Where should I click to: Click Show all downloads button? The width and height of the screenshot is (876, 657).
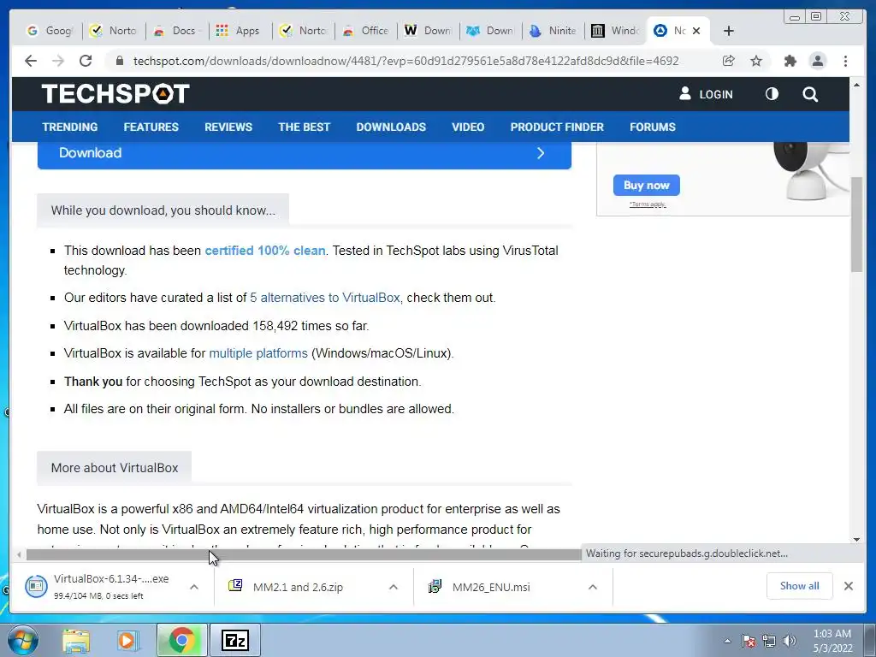click(x=800, y=586)
